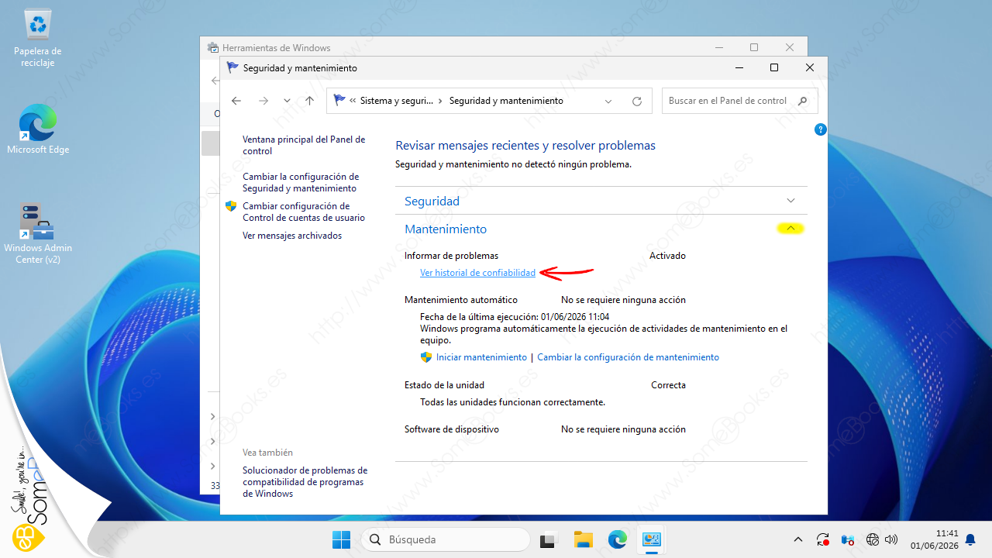Click the Estado de la unidad label
The image size is (992, 558).
(x=444, y=385)
